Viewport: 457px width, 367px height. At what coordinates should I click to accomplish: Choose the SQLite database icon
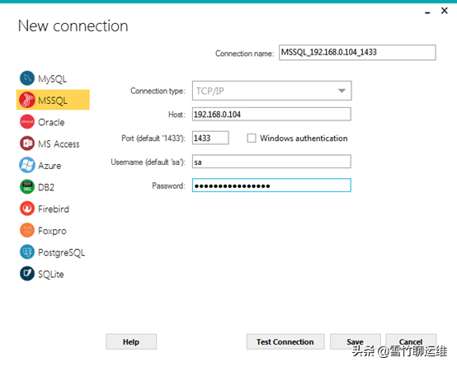27,274
